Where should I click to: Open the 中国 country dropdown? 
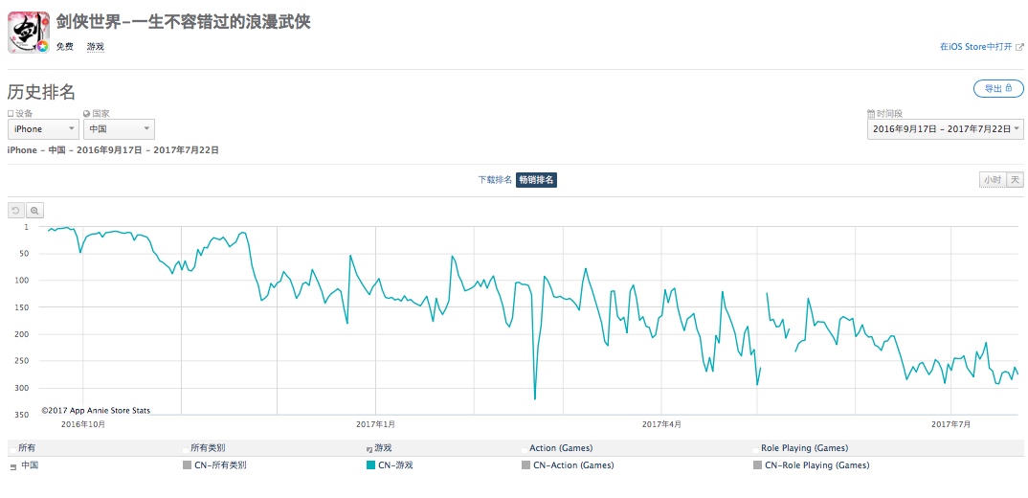coord(119,129)
